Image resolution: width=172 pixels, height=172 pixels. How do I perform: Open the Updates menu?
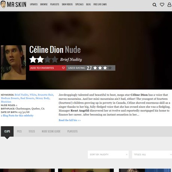coord(34,4)
